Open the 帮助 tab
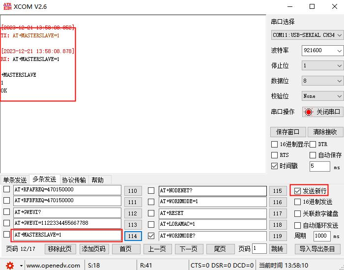Viewport: 344px width, 270px height. (97, 180)
